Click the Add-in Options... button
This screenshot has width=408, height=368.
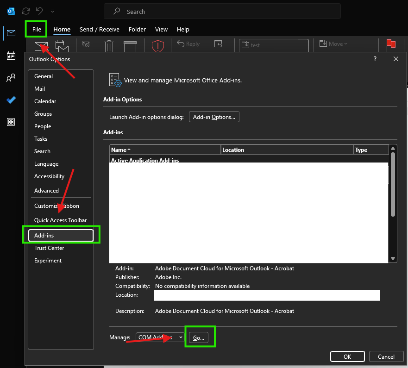(214, 117)
